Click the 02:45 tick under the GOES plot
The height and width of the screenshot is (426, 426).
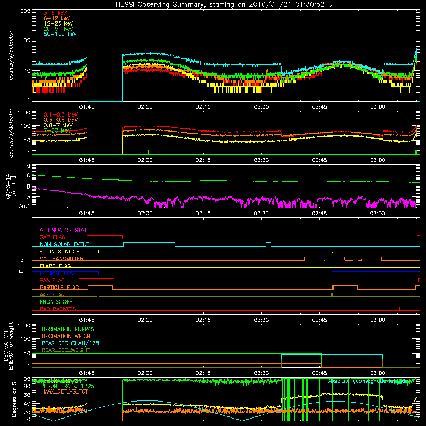(x=319, y=214)
